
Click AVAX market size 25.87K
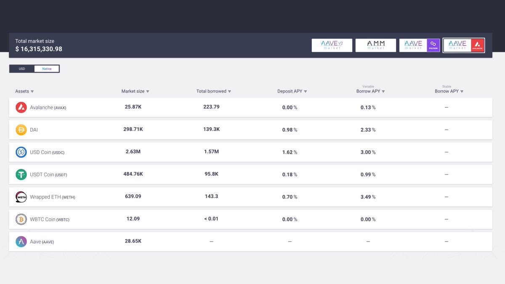(133, 107)
